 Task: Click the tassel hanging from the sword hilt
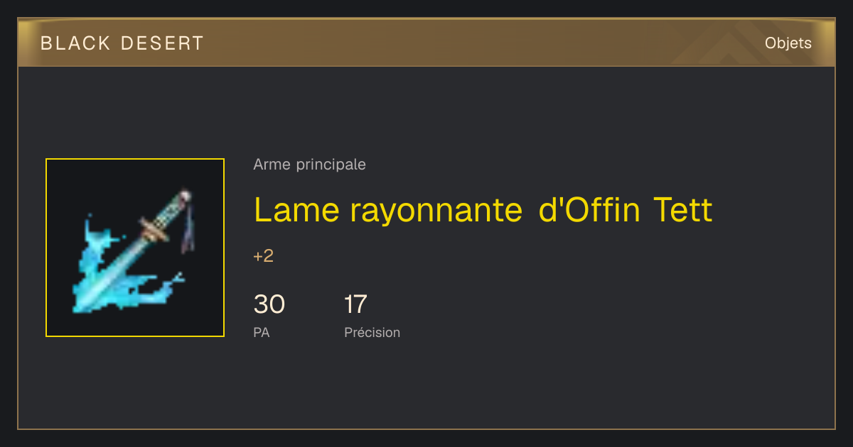(188, 228)
